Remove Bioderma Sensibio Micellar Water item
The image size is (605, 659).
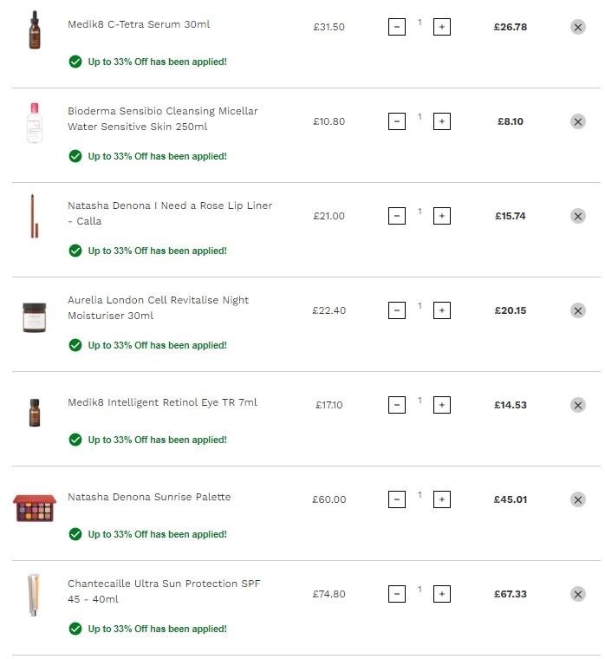pyautogui.click(x=577, y=121)
